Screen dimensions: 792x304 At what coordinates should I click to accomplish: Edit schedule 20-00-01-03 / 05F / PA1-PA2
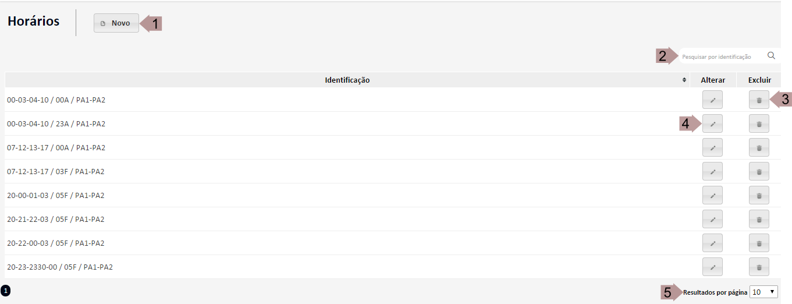(x=712, y=195)
